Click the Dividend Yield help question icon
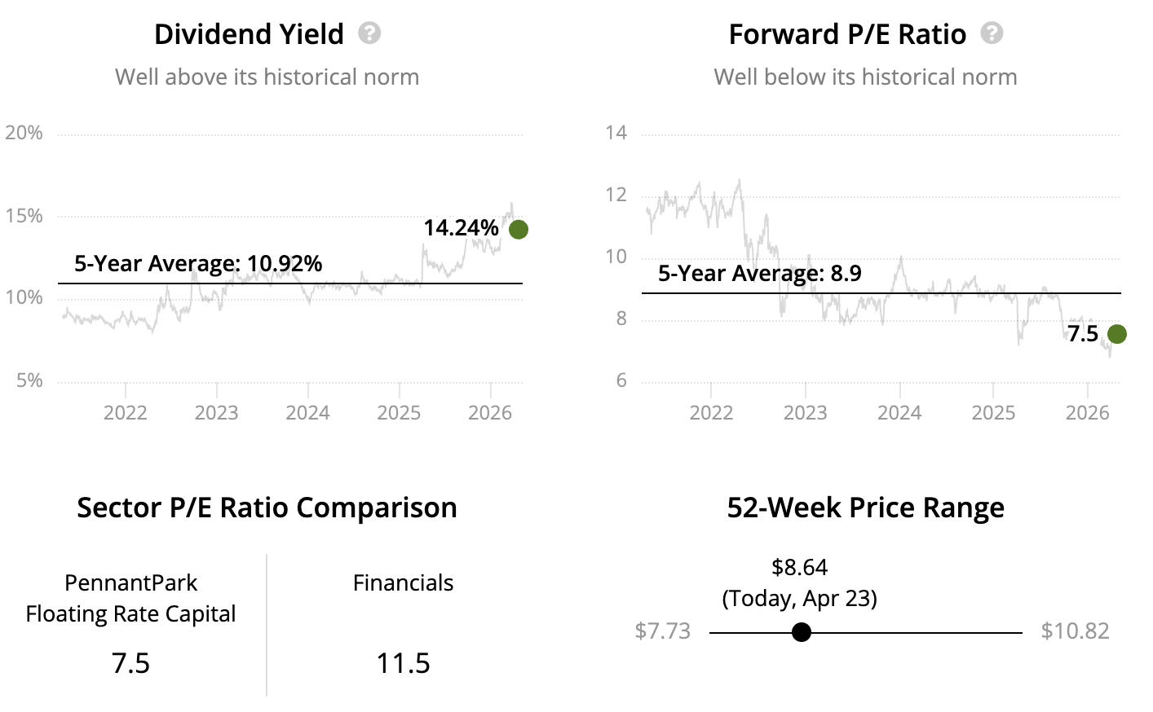The width and height of the screenshot is (1153, 712). [x=369, y=33]
